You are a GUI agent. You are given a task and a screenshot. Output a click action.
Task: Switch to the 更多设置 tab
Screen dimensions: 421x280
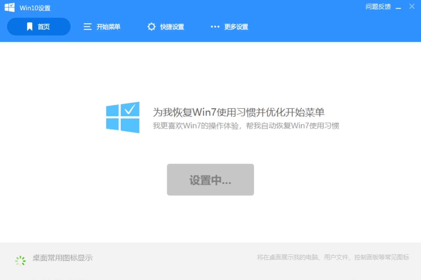click(x=236, y=27)
